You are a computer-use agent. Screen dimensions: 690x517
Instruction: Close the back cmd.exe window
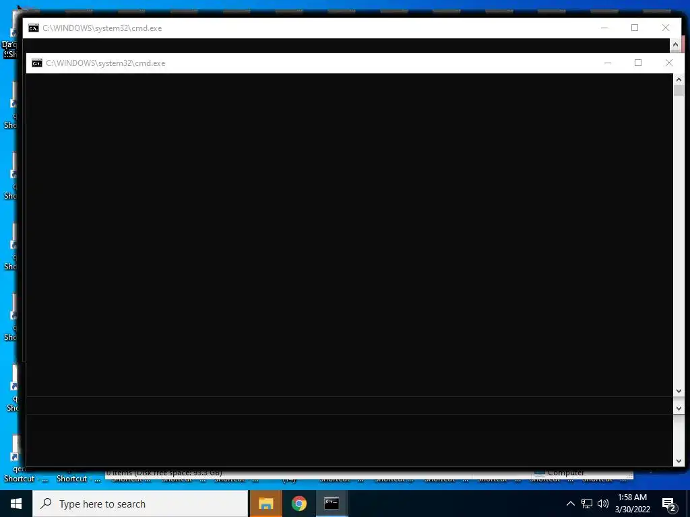(x=666, y=28)
